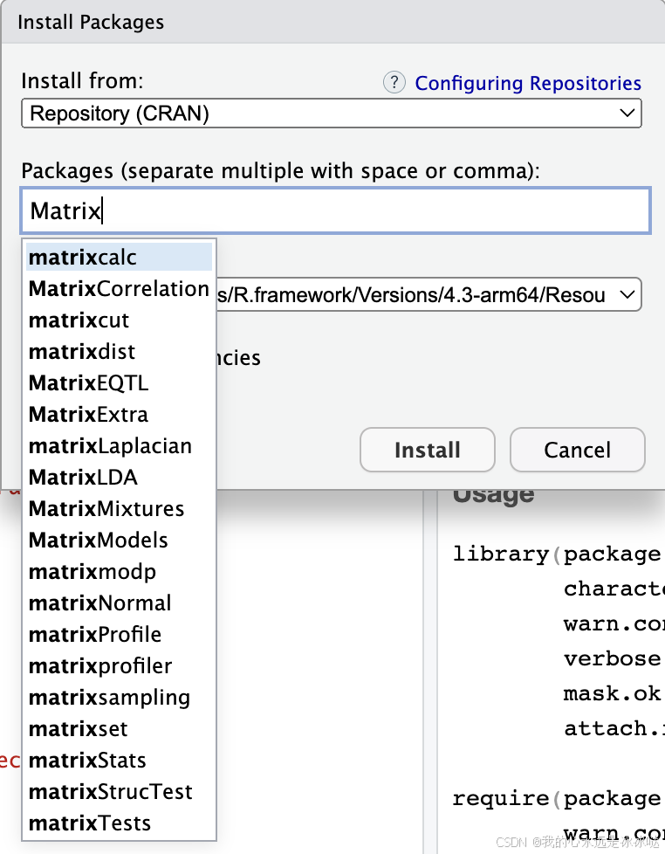Select MatrixEQTL from the suggestions
Screen dimensions: 665x854
point(120,382)
